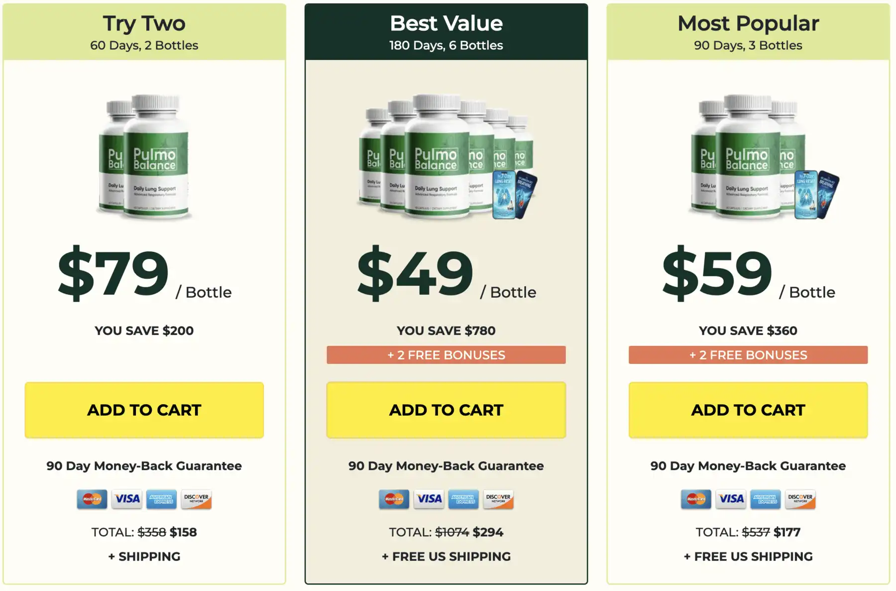Select the MasterCard logo under Best Value plan
Image resolution: width=896 pixels, height=591 pixels.
pos(393,499)
